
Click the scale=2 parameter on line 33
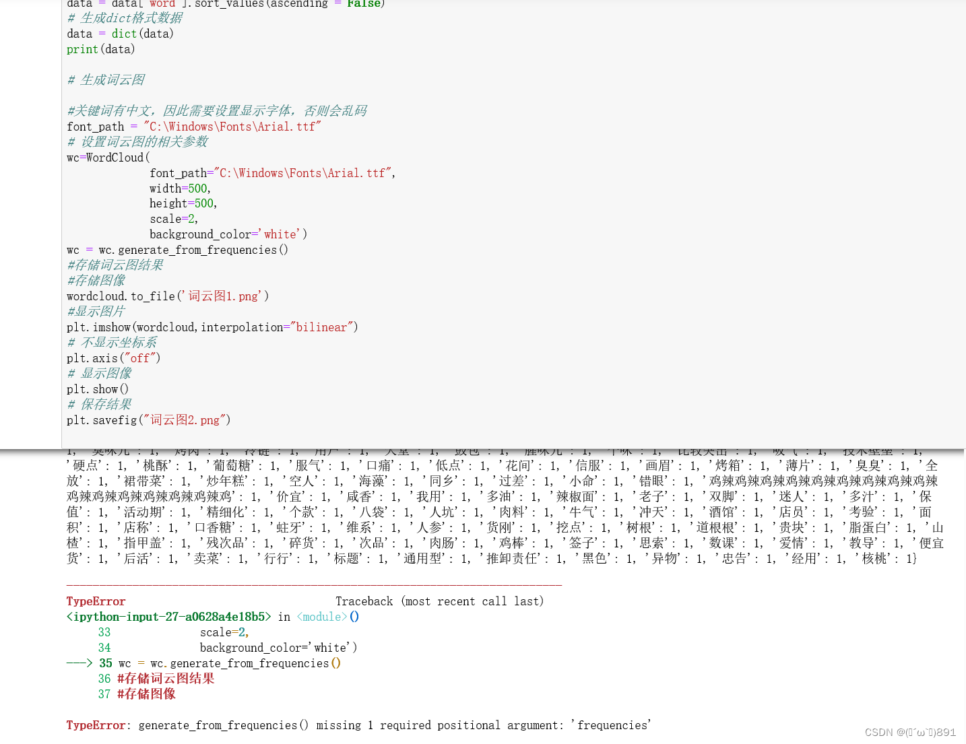pos(222,632)
